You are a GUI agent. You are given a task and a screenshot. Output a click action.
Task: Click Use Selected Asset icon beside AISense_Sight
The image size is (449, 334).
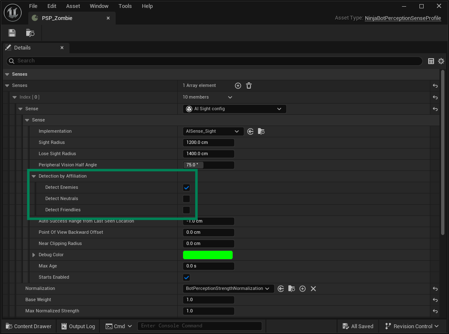tap(250, 131)
